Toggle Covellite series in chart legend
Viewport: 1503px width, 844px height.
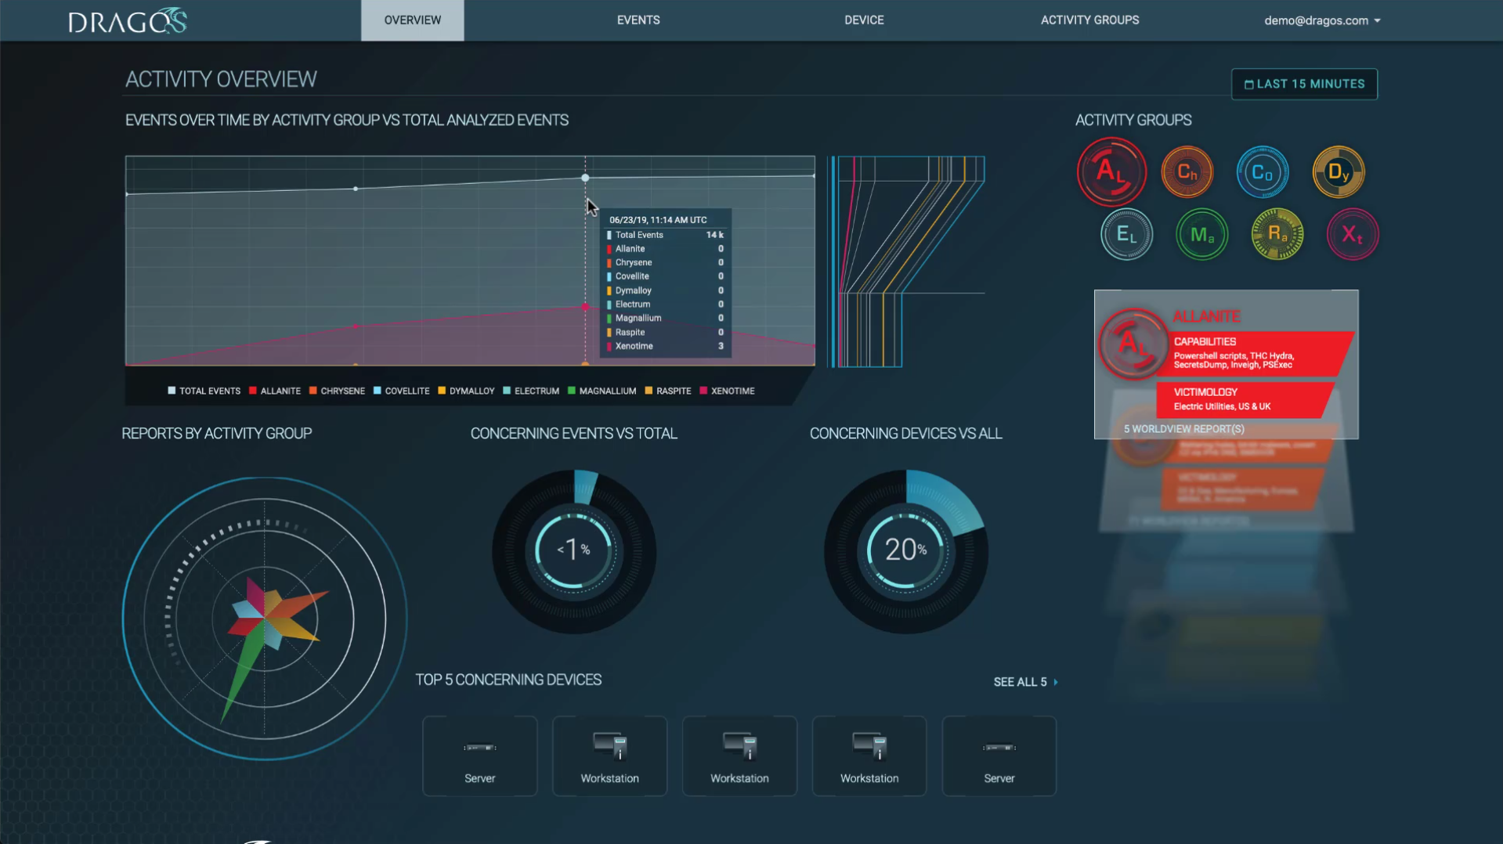401,391
